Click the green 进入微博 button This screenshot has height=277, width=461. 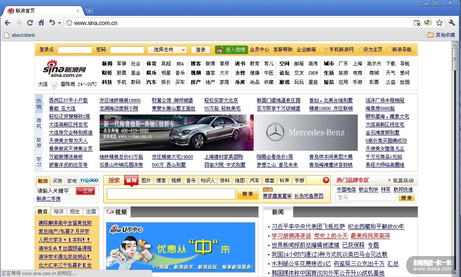click(x=232, y=50)
